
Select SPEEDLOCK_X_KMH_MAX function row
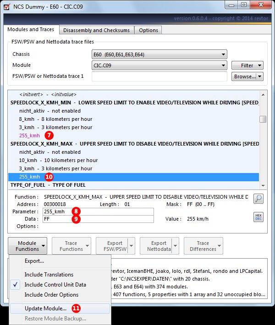pyautogui.click(x=134, y=144)
